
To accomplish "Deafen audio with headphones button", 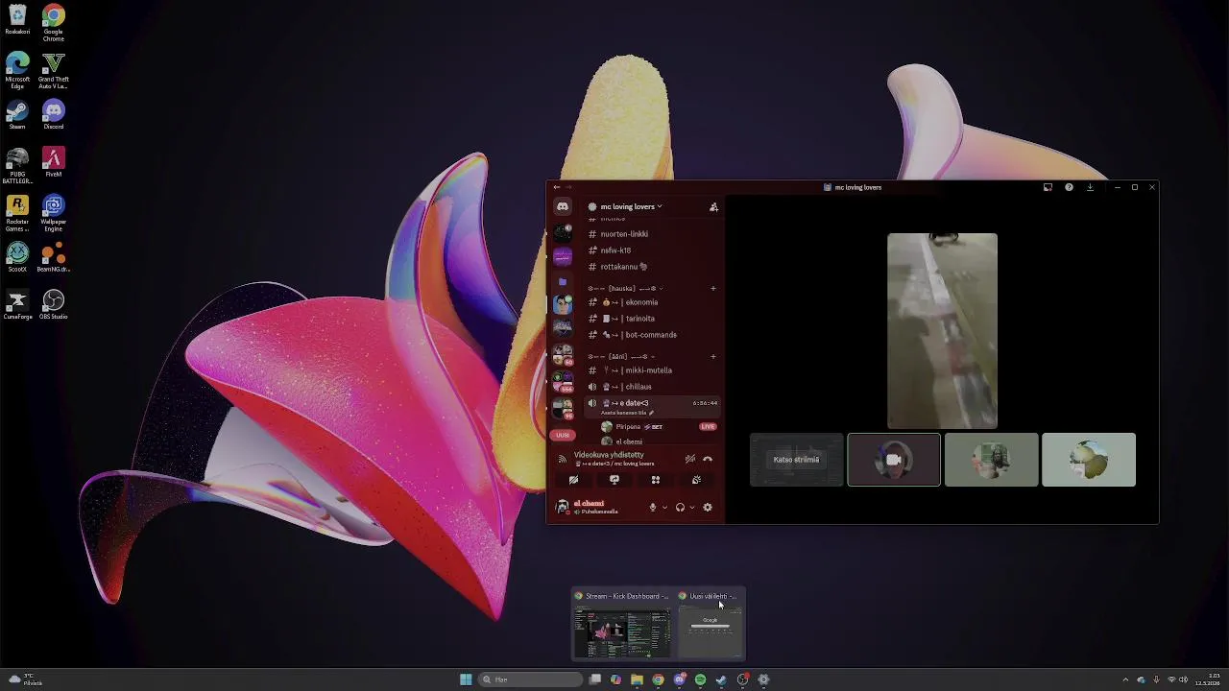I will pyautogui.click(x=680, y=508).
